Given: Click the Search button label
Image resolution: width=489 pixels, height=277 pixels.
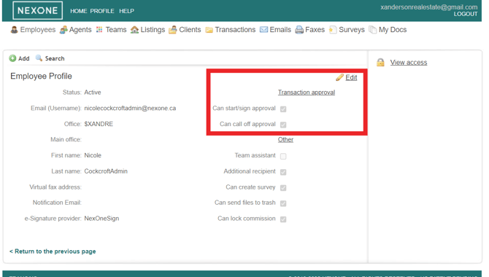Looking at the screenshot, I should pyautogui.click(x=55, y=58).
